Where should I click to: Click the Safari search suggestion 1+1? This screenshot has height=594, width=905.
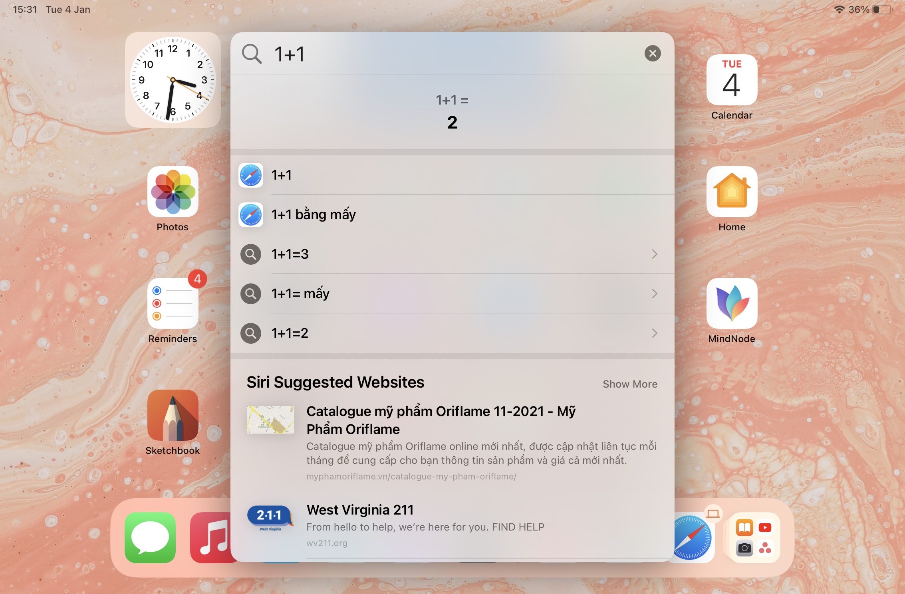(453, 174)
